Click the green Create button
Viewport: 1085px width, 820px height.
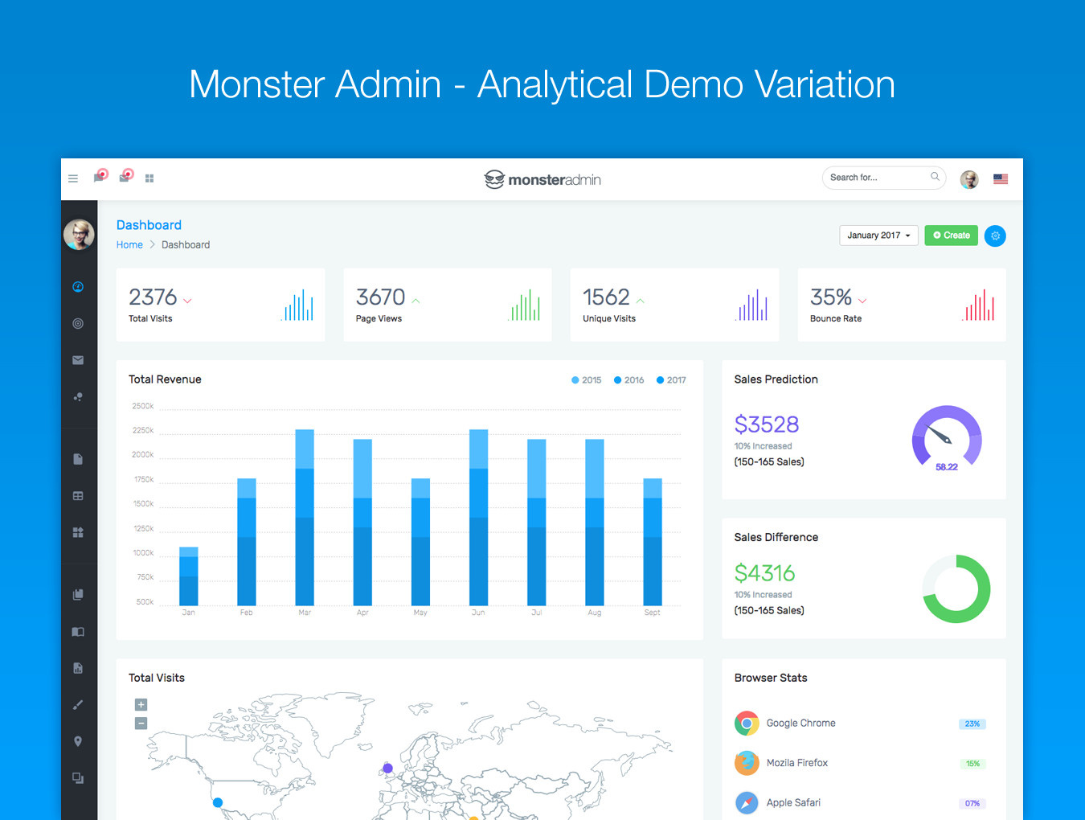click(951, 236)
